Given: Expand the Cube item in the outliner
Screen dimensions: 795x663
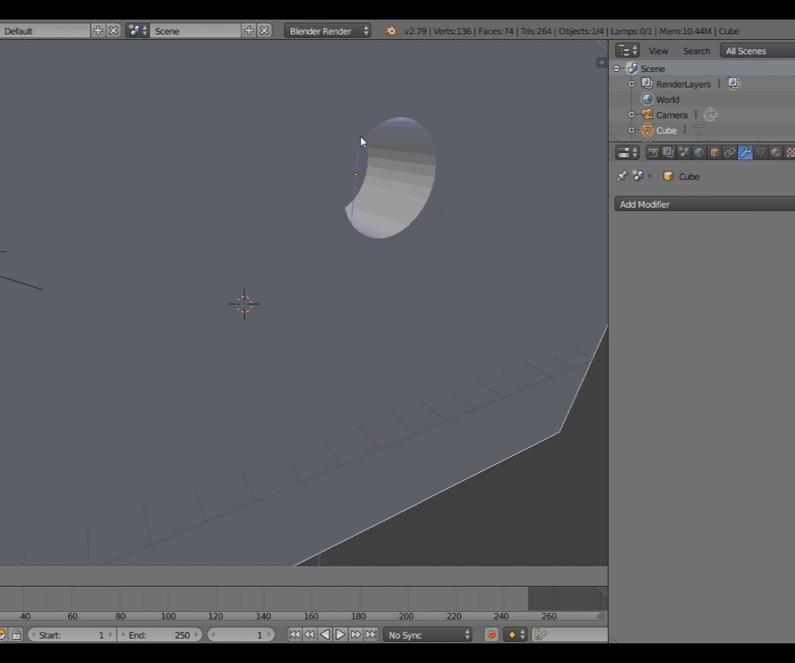Looking at the screenshot, I should tap(631, 130).
